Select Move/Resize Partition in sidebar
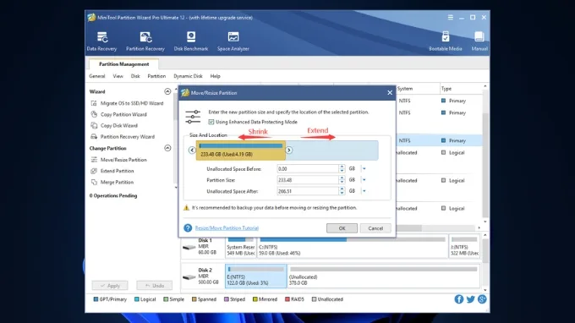575x323 pixels. 119,160
